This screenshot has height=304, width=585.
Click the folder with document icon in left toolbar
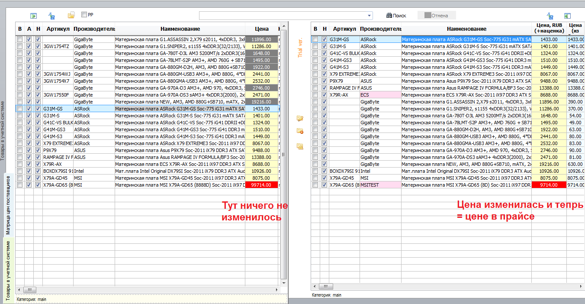tap(71, 15)
